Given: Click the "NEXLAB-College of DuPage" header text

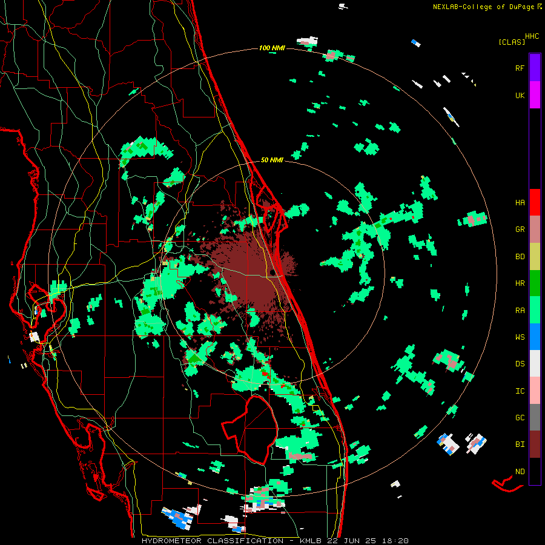Looking at the screenshot, I should (483, 7).
